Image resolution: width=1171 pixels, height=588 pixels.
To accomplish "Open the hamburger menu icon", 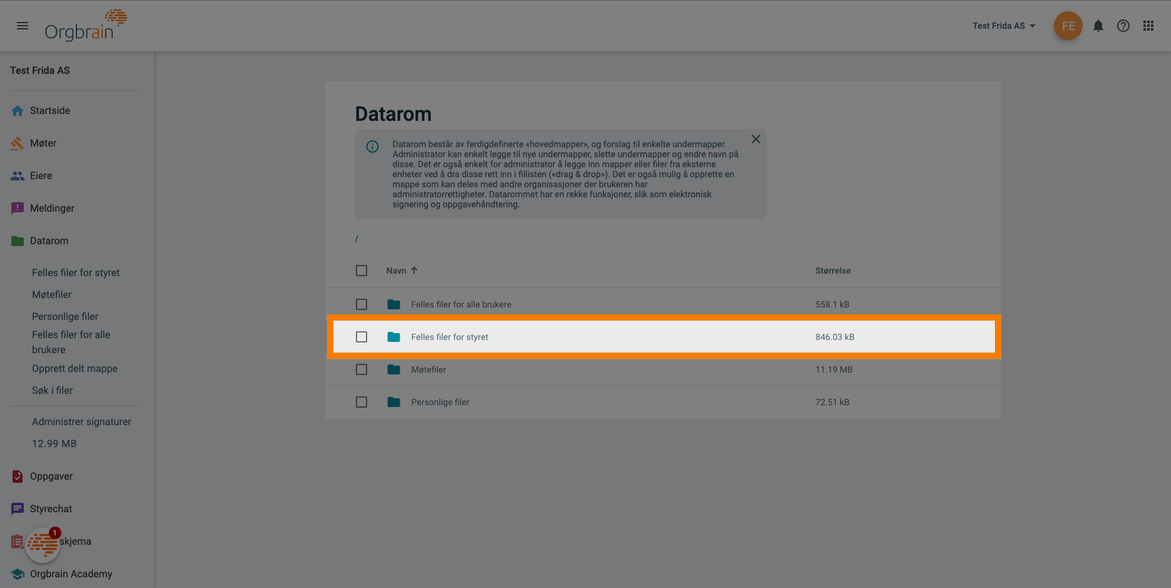I will tap(23, 26).
